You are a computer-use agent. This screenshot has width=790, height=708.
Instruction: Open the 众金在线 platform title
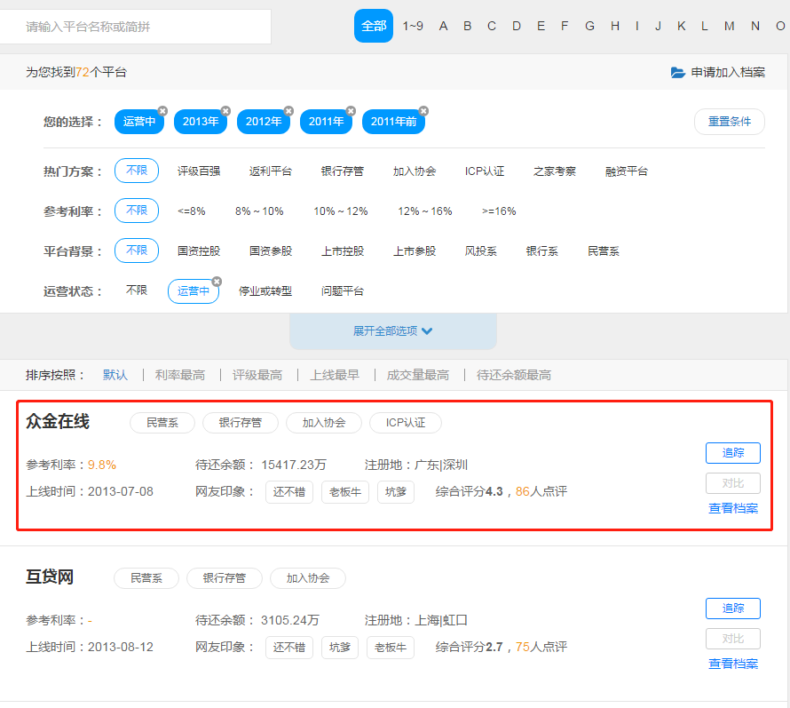point(58,422)
